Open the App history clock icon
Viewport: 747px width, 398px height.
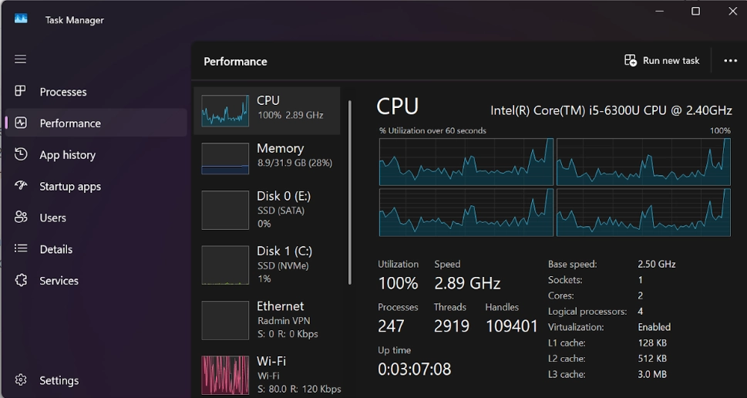(21, 154)
